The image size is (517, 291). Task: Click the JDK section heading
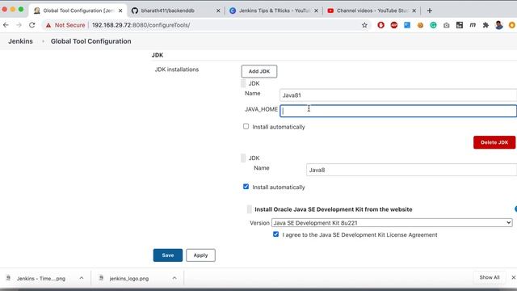(x=158, y=55)
